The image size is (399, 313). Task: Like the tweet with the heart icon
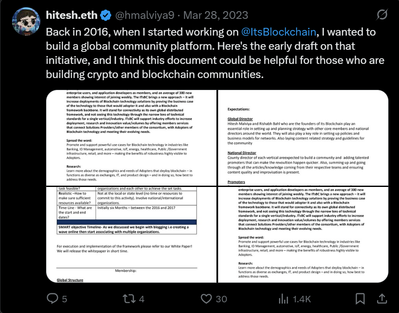[x=206, y=299]
